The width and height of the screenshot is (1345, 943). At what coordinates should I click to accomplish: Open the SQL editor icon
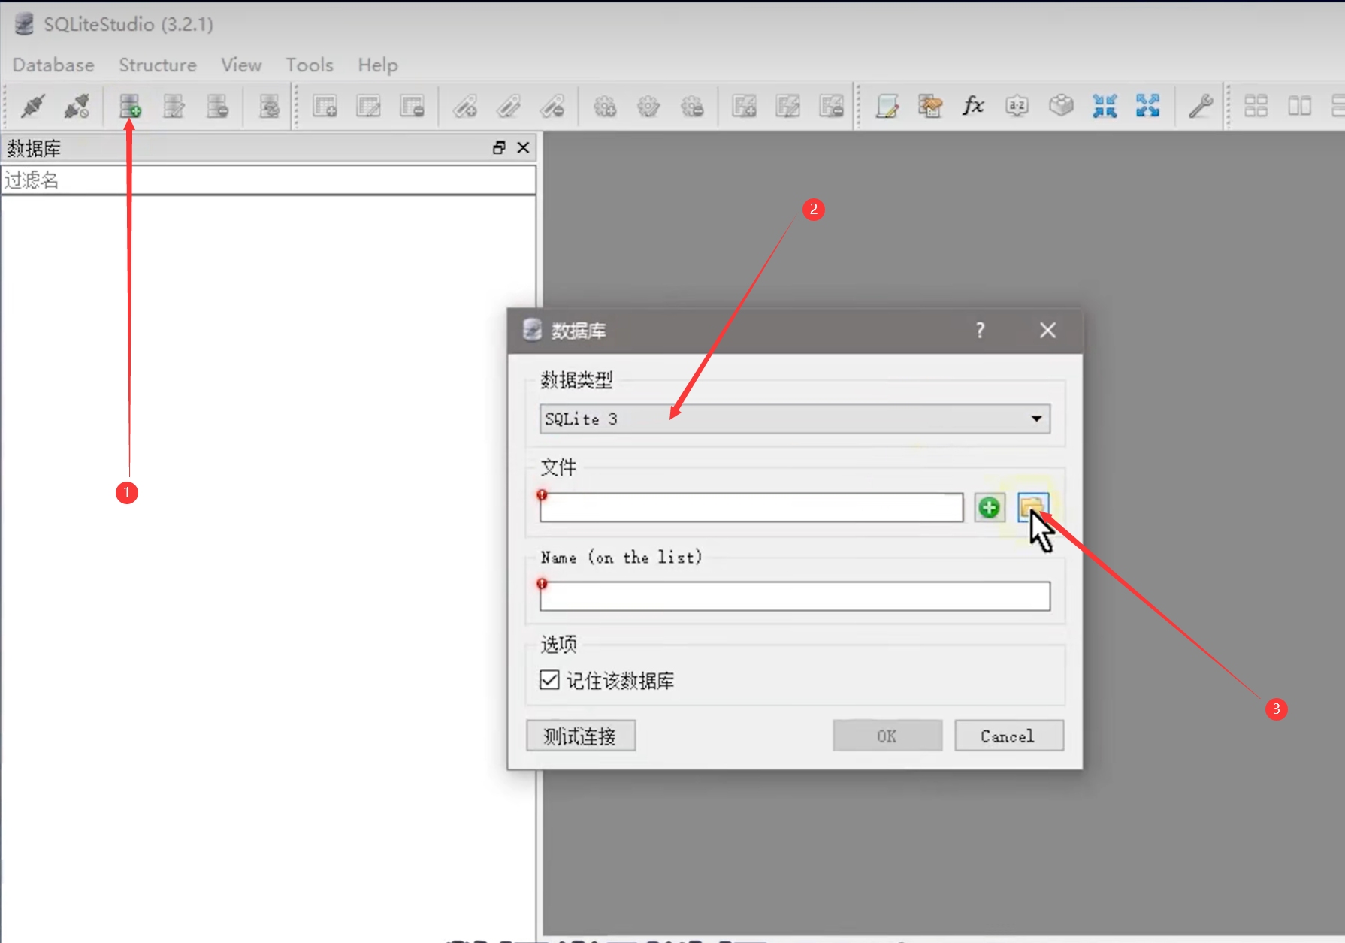pyautogui.click(x=887, y=106)
